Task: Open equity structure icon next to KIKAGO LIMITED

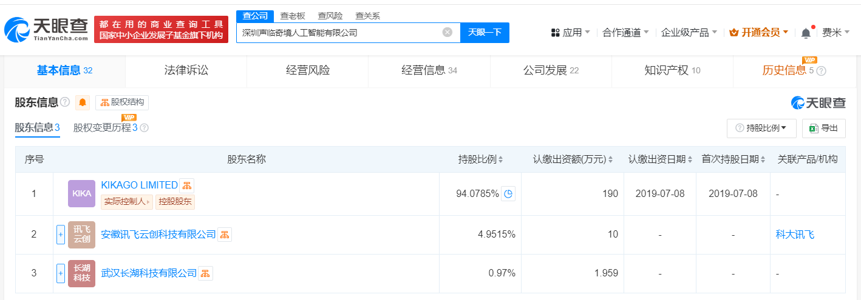Action: pos(187,185)
